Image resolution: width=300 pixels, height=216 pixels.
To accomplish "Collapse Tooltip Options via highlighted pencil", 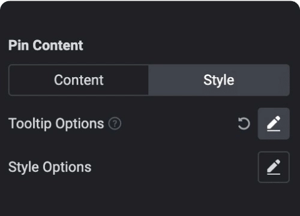I will 274,124.
